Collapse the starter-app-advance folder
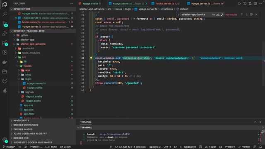265x149 pixels. tap(33, 44)
